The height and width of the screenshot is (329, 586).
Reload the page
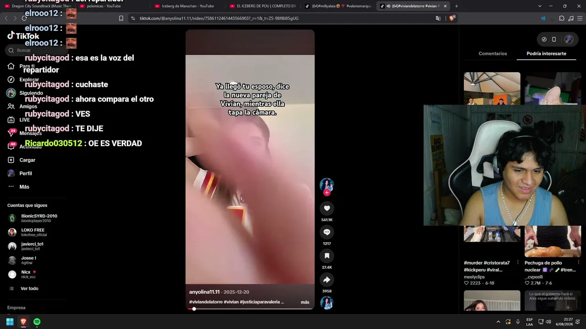click(24, 18)
